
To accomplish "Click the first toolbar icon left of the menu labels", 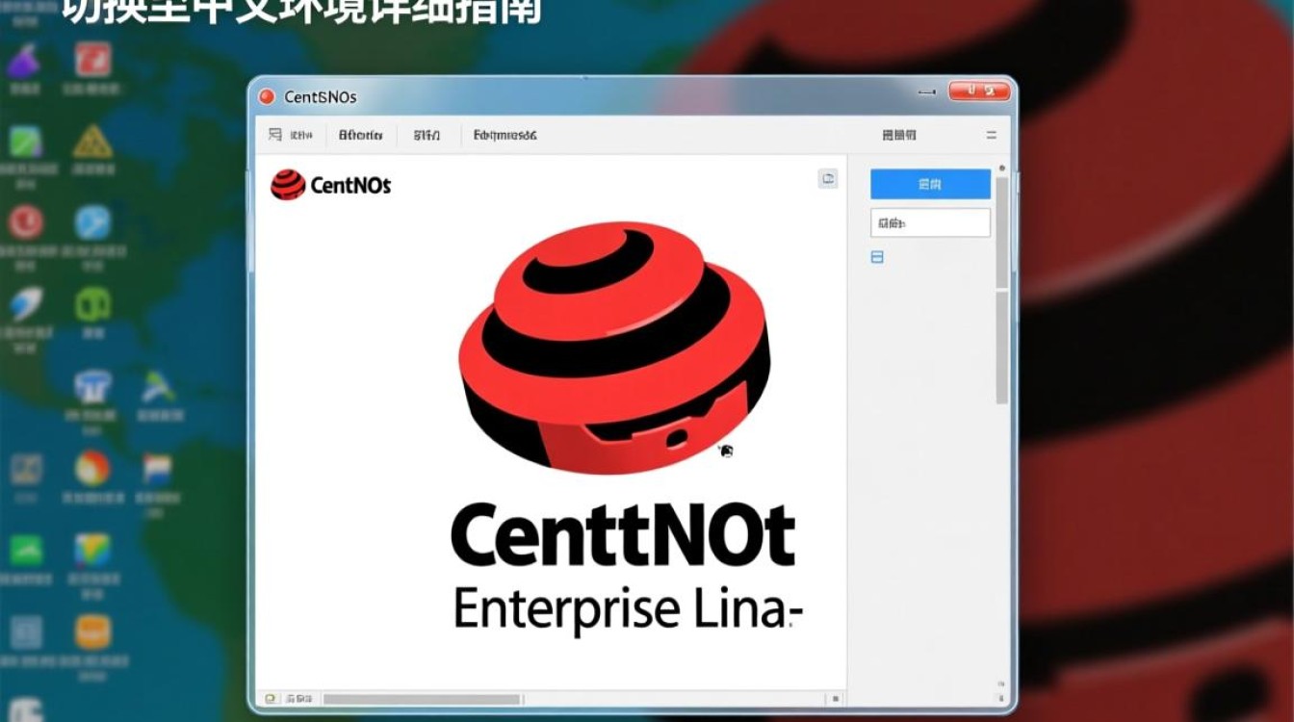I will tap(275, 136).
